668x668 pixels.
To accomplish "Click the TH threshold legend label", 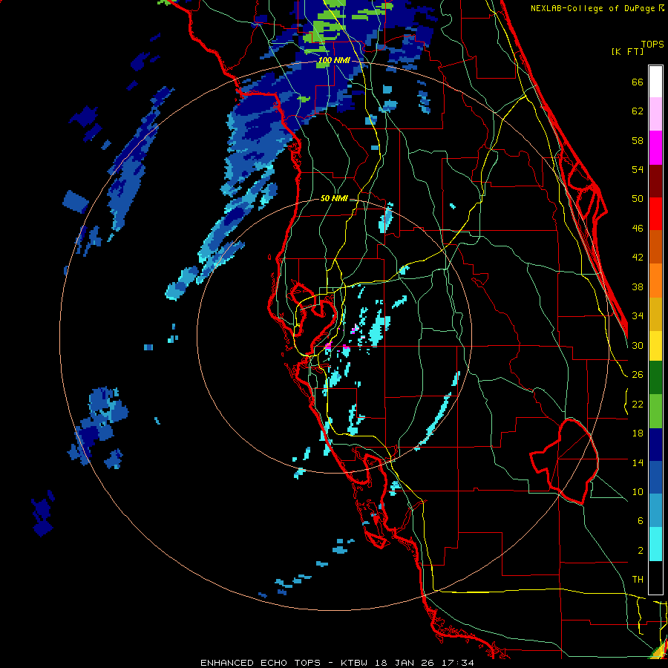I will pos(638,580).
